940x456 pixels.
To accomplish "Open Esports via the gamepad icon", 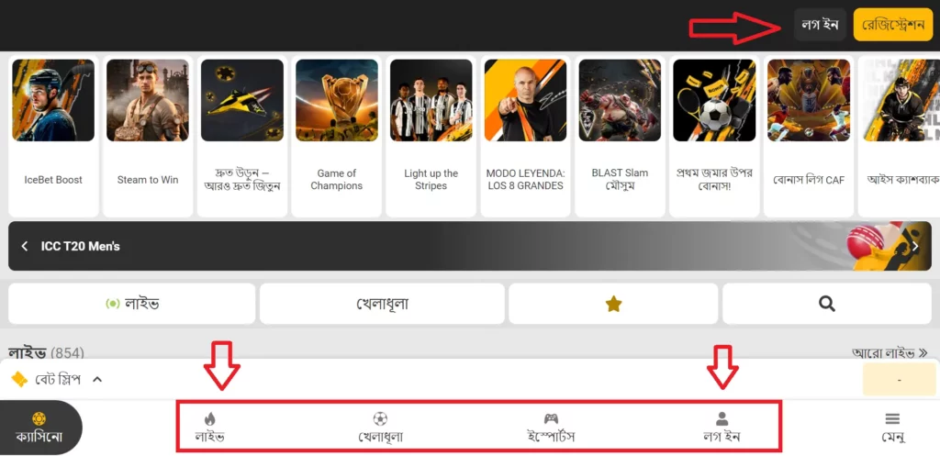I will [551, 418].
